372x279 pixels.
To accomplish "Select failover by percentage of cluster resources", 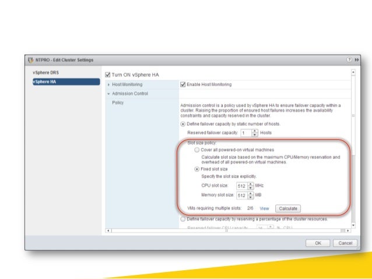I will click(x=183, y=219).
